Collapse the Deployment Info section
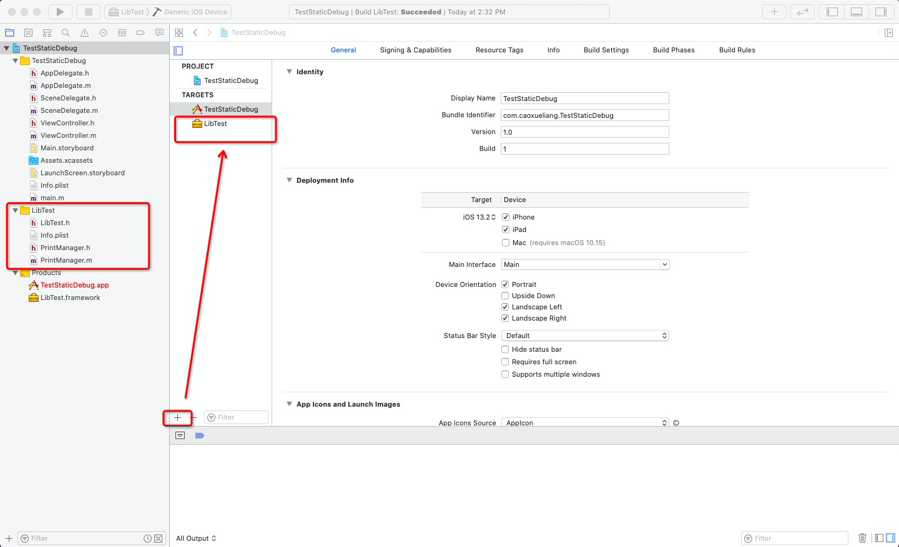Viewport: 899px width, 547px height. click(x=289, y=180)
